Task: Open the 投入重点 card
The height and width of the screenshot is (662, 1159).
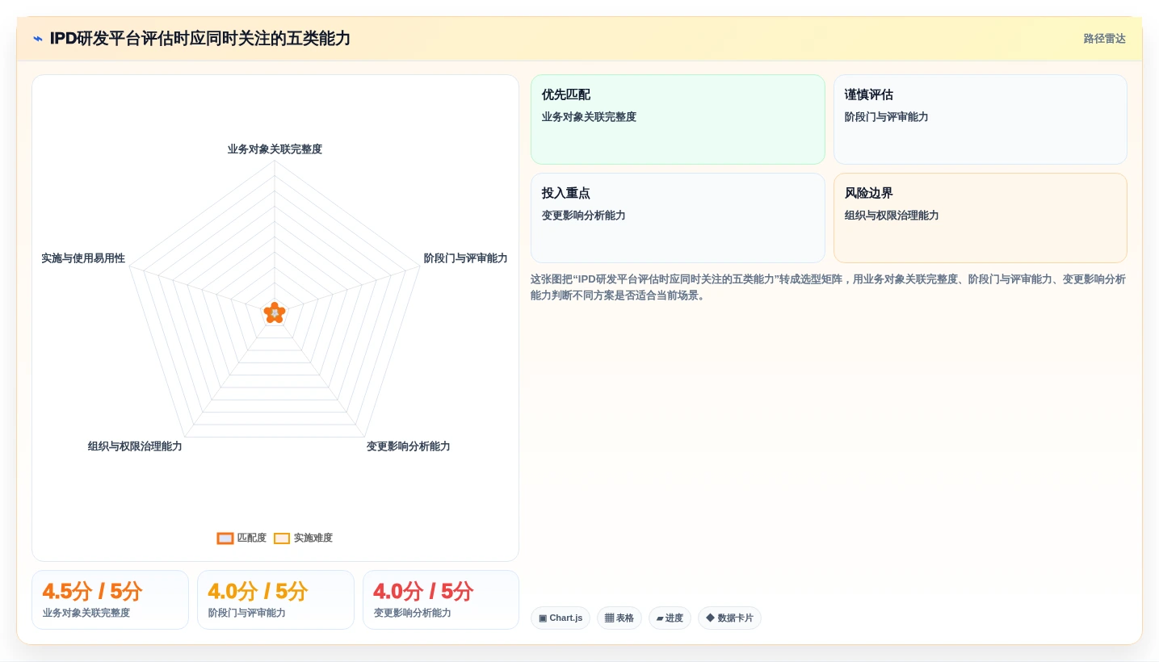Action: coord(678,218)
